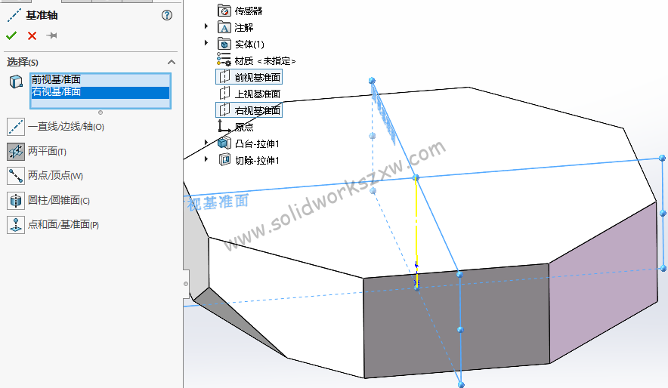The width and height of the screenshot is (668, 388).
Task: Choose 圆柱/圆锥面 axis option
Action: click(48, 200)
